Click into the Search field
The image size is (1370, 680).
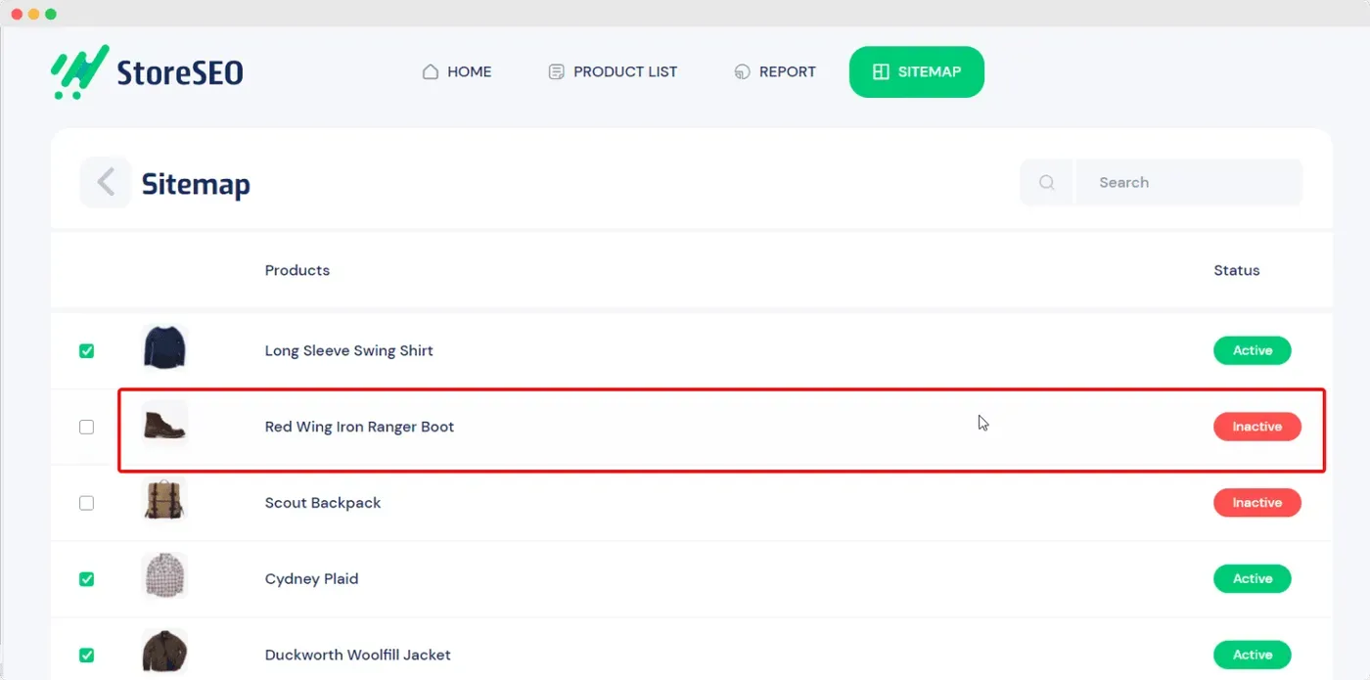pyautogui.click(x=1189, y=182)
